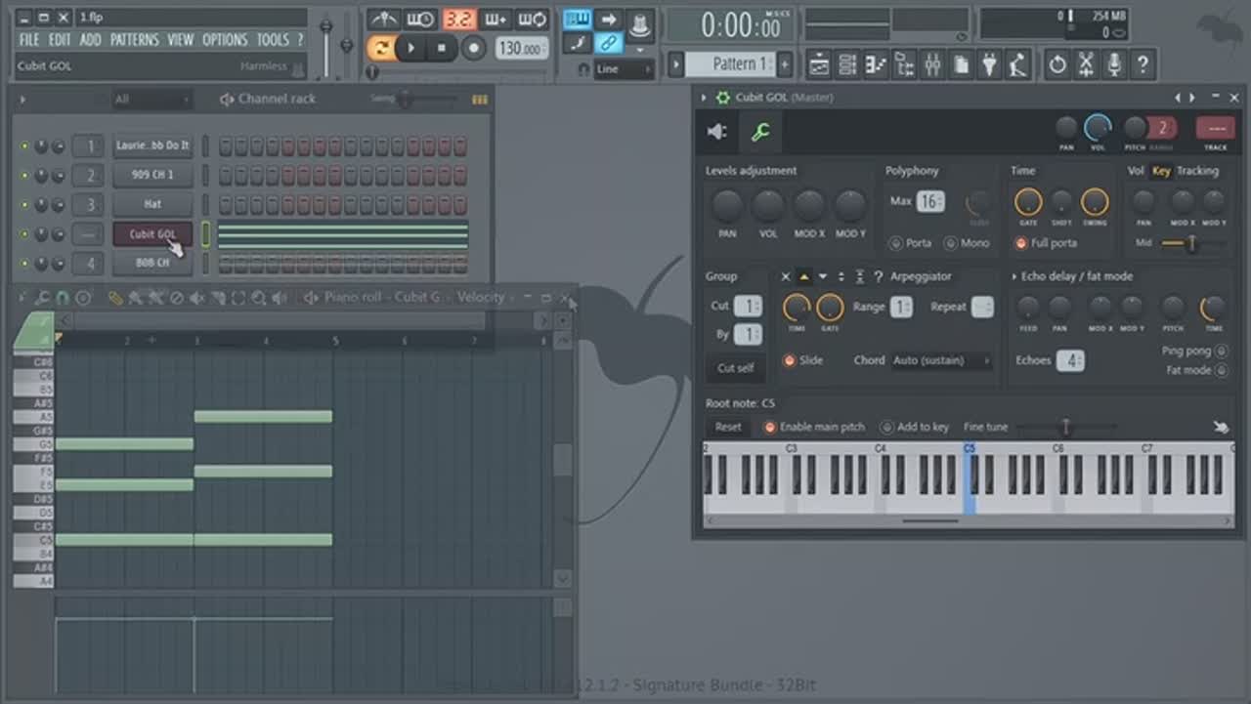Open the OPTIONS menu
1251x704 pixels.
225,40
